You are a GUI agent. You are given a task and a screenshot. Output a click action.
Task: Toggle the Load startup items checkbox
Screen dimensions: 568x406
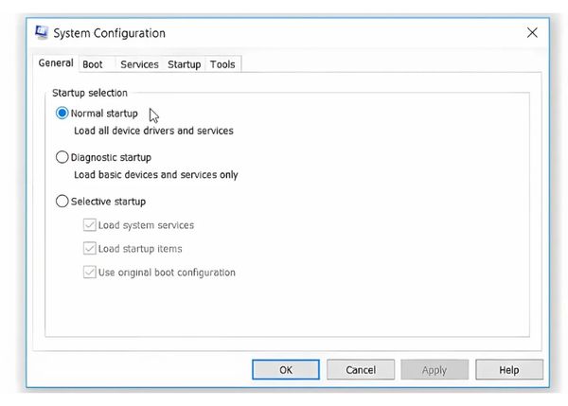tap(90, 249)
